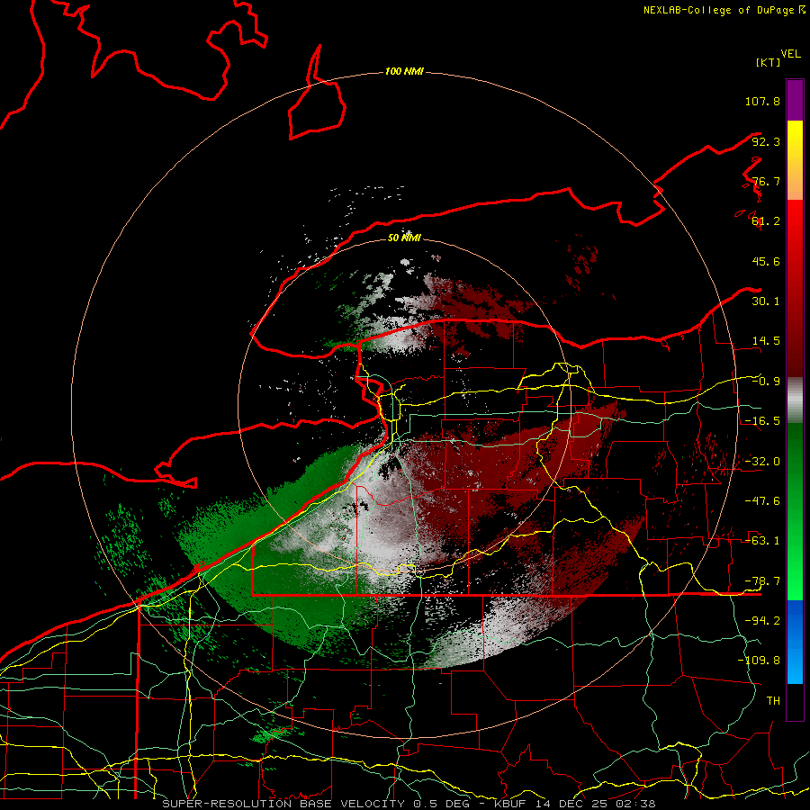Click the 14.5 legend value

click(x=766, y=341)
